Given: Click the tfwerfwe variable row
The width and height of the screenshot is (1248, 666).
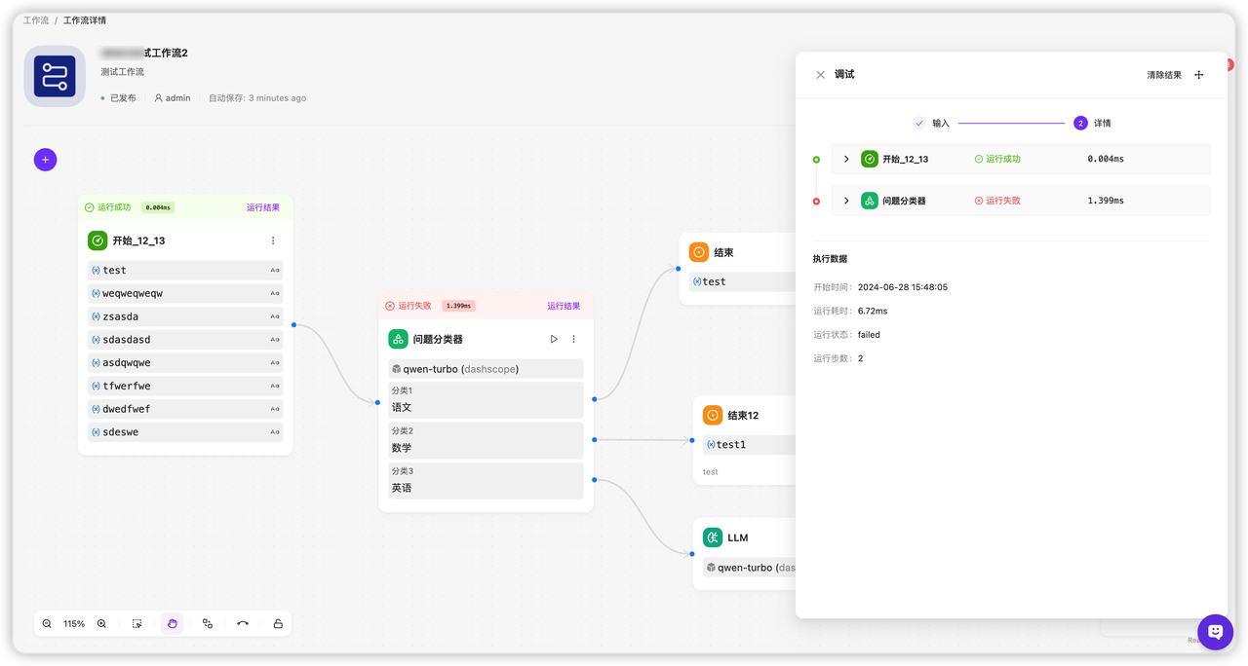Looking at the screenshot, I should point(185,386).
